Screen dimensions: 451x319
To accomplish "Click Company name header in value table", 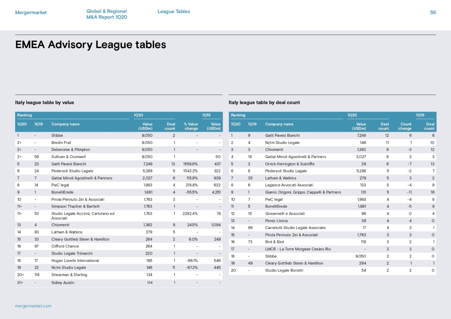I will point(66,124).
